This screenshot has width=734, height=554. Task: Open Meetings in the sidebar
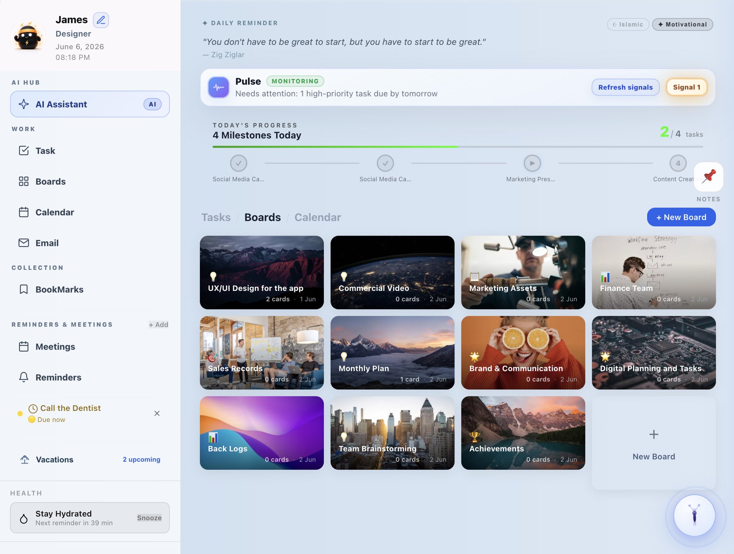pyautogui.click(x=90, y=346)
